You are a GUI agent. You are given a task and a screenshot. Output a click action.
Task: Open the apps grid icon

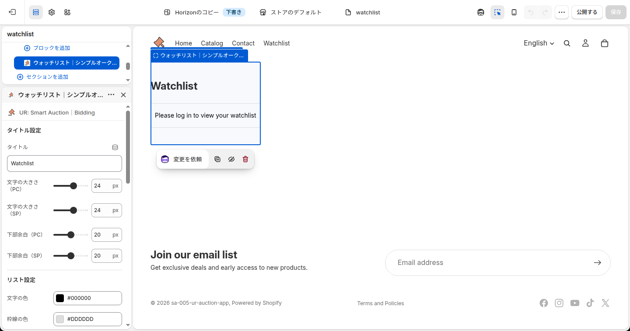point(67,12)
